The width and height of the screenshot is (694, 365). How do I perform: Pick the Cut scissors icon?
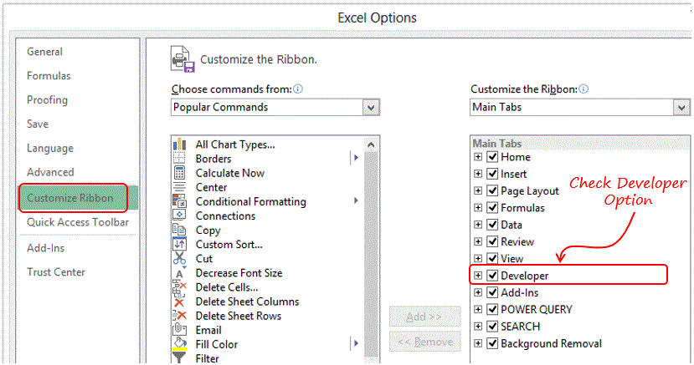click(x=179, y=258)
